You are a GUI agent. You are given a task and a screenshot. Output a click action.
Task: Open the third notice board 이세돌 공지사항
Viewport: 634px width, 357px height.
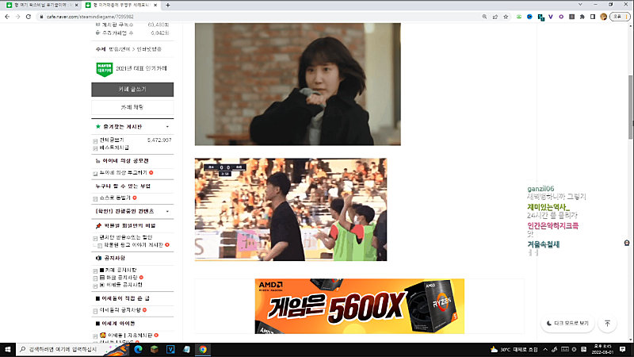(x=121, y=285)
